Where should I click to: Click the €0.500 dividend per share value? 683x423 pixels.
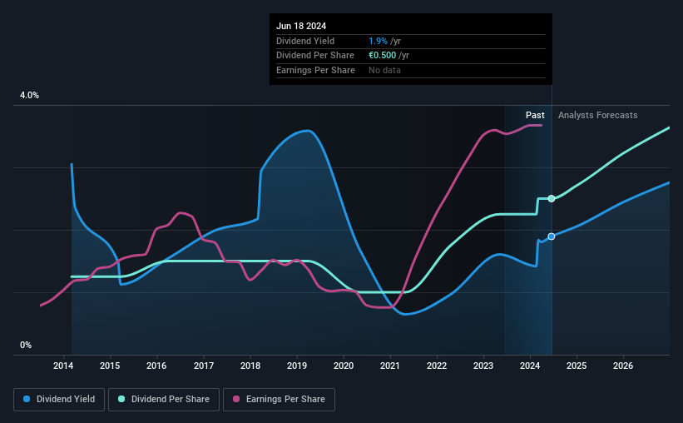(382, 56)
